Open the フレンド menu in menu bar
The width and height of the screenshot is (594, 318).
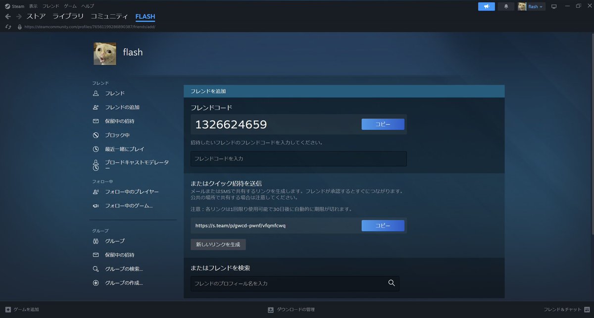50,6
